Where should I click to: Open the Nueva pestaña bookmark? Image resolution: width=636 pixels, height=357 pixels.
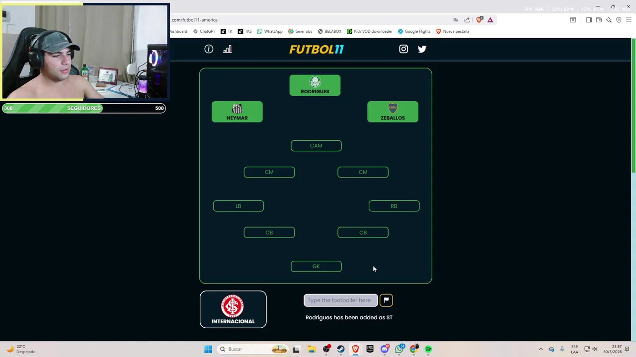[453, 31]
